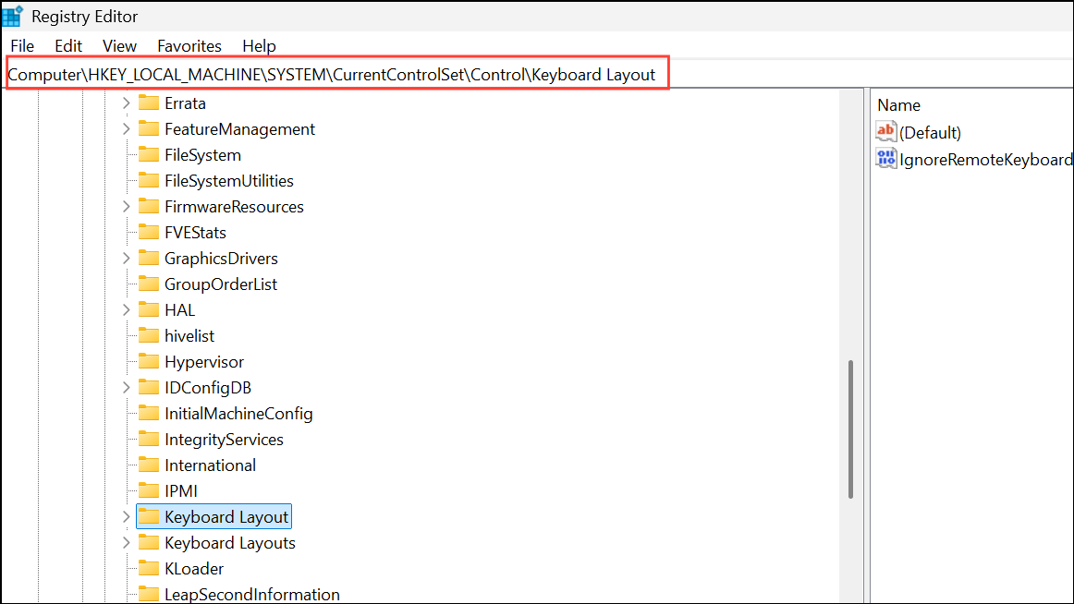Screen dimensions: 1074x604
Task: Expand the HAL key
Action: tap(126, 309)
